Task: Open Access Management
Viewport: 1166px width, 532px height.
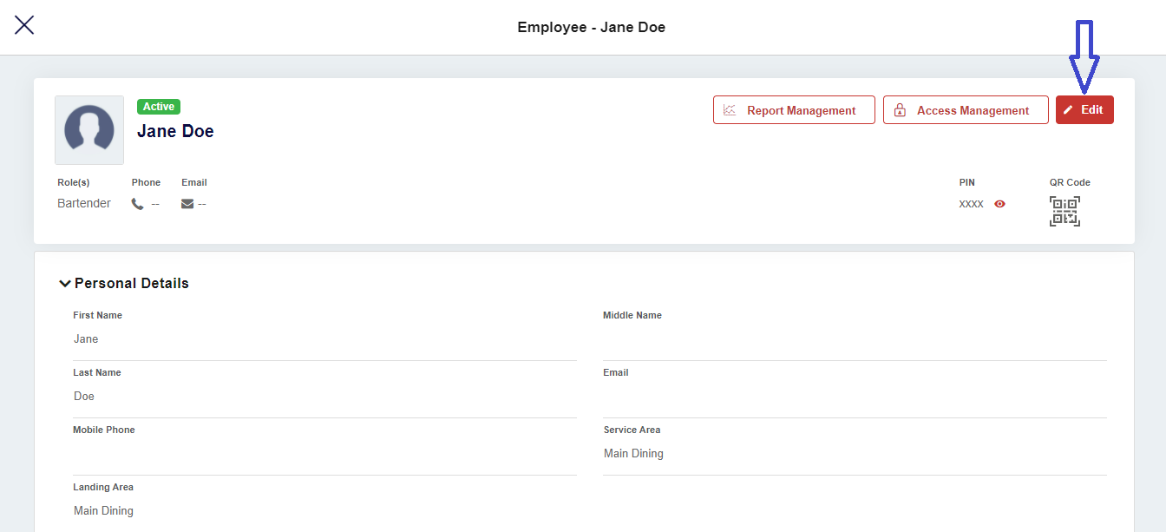Action: click(x=966, y=109)
